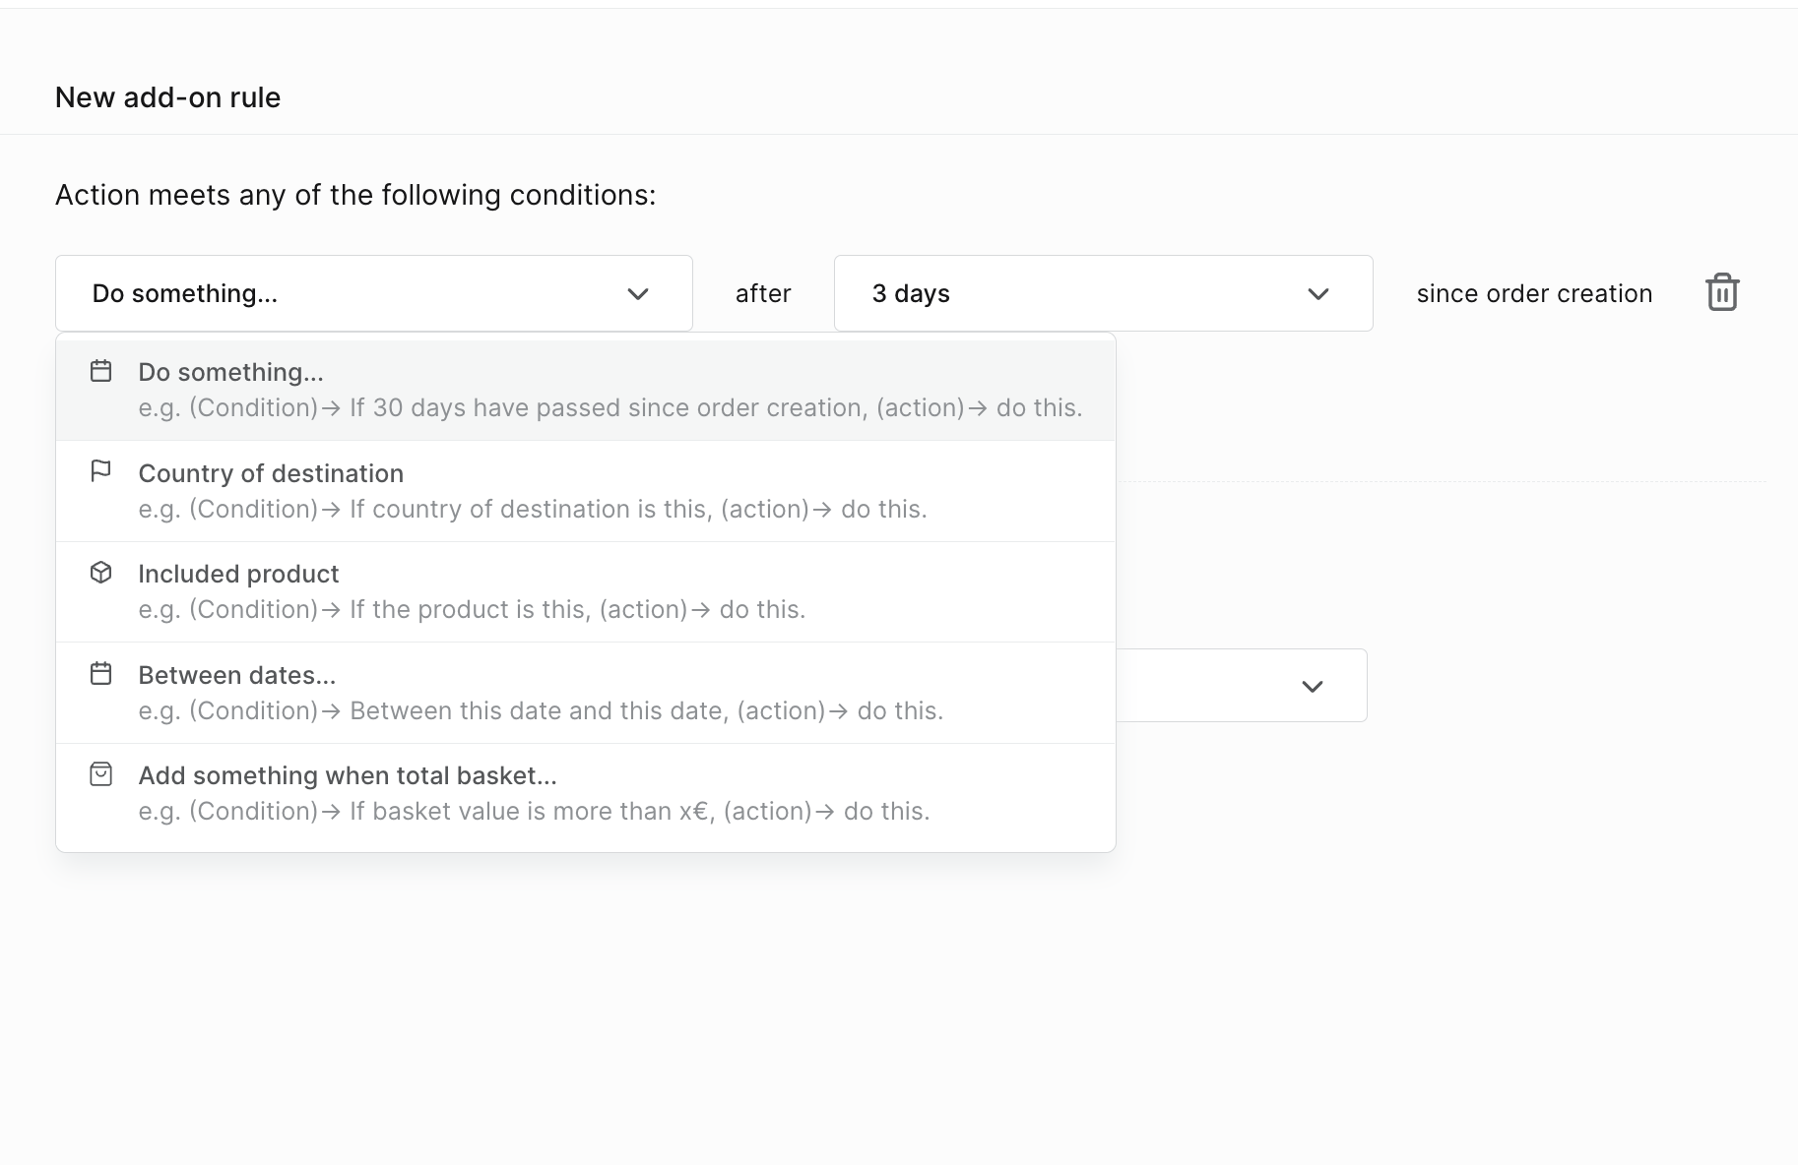Viewport: 1798px width, 1165px height.
Task: Click the shopping bag icon for total basket
Action: pos(100,774)
